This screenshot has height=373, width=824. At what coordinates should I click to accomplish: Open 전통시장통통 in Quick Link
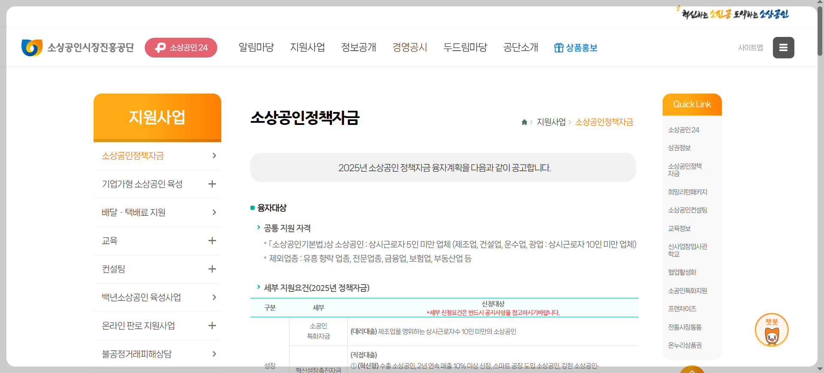(x=685, y=327)
